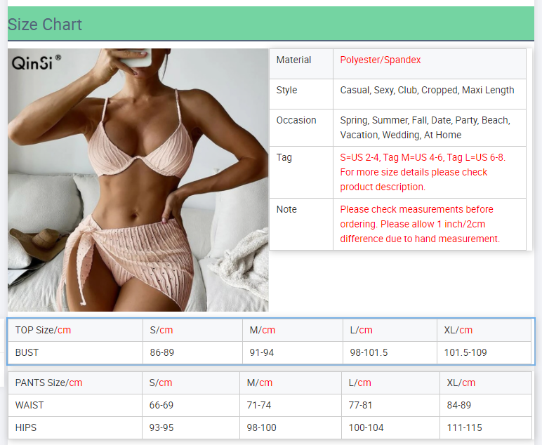The height and width of the screenshot is (445, 542).
Task: Click the red Tag size details text
Action: pos(423,172)
